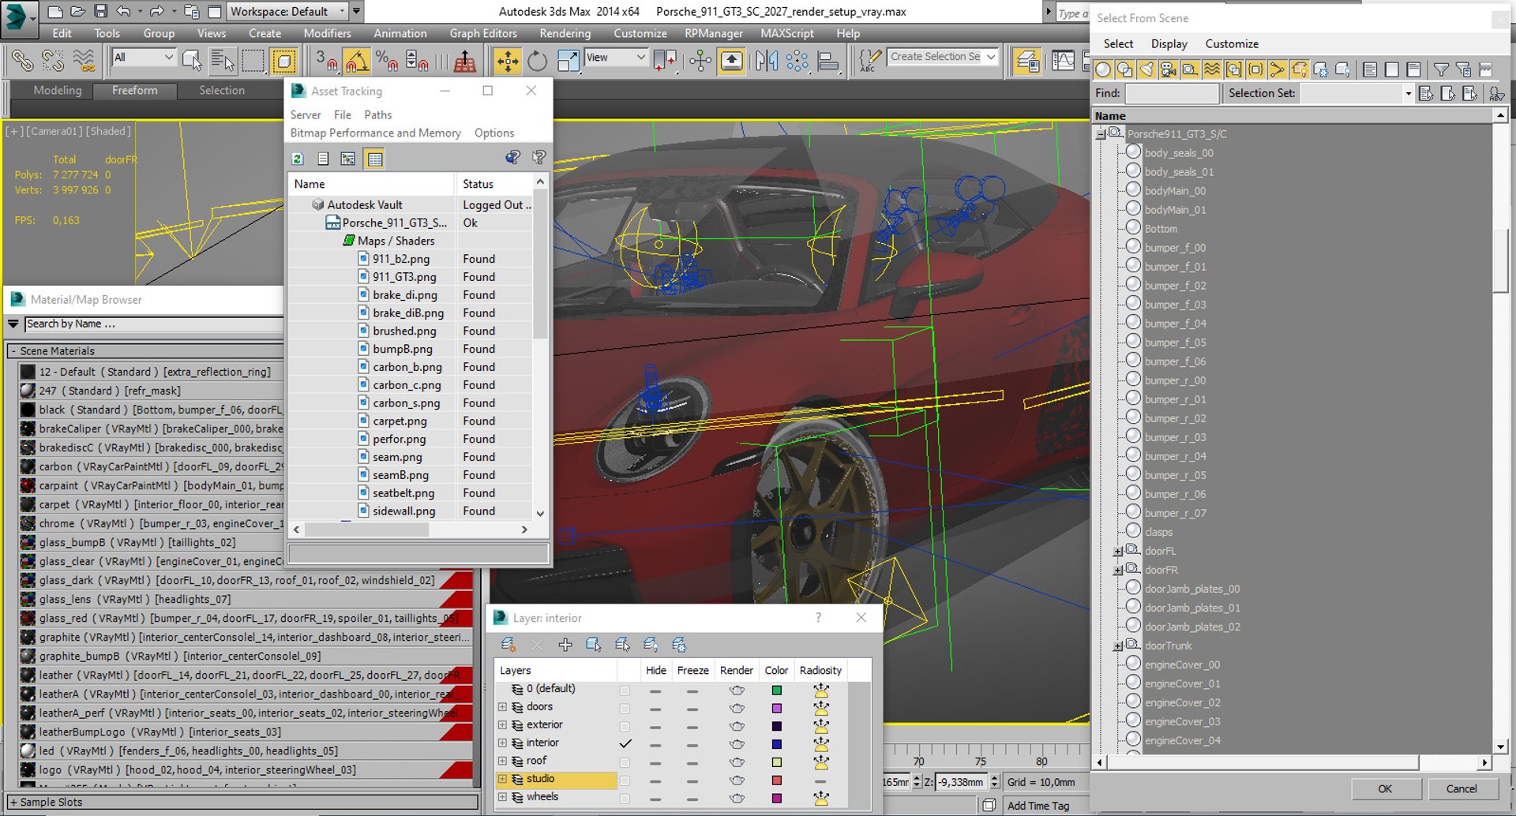Open the Modifiers menu
The image size is (1516, 816).
click(x=327, y=33)
